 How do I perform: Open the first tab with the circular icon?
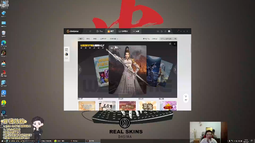click(x=99, y=31)
